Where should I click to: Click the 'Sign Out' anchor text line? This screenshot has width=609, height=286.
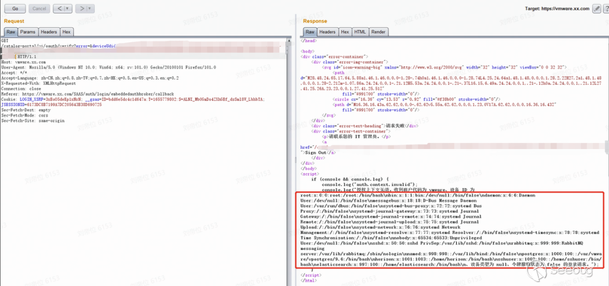(x=319, y=153)
